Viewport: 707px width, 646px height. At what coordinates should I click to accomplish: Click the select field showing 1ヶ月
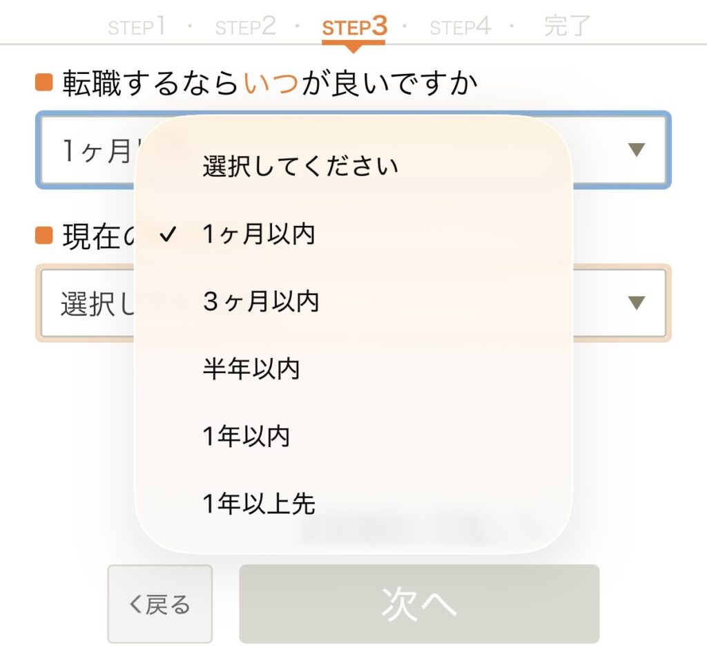pyautogui.click(x=90, y=150)
